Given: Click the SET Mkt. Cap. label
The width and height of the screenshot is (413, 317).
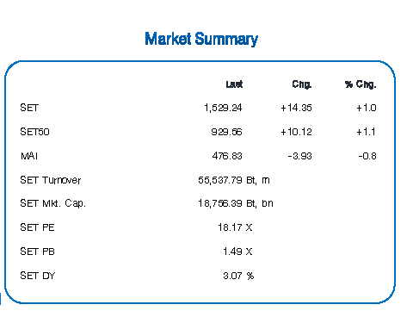Looking at the screenshot, I should coord(52,203).
